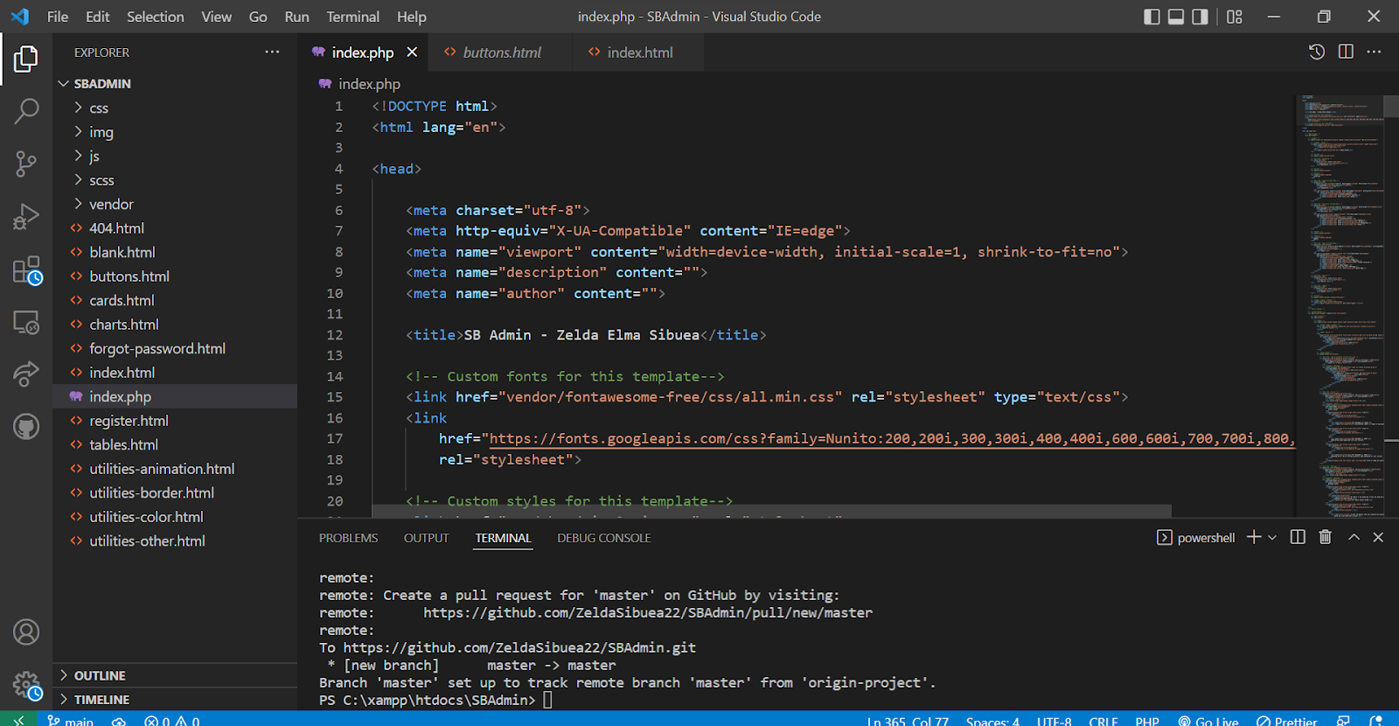Toggle the bottom panel layout button
The width and height of the screenshot is (1399, 726).
1176,17
